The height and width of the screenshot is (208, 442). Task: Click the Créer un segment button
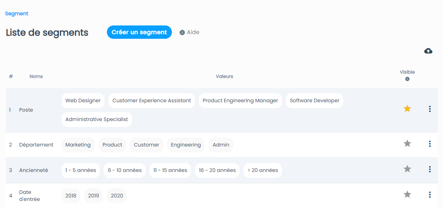(x=139, y=32)
